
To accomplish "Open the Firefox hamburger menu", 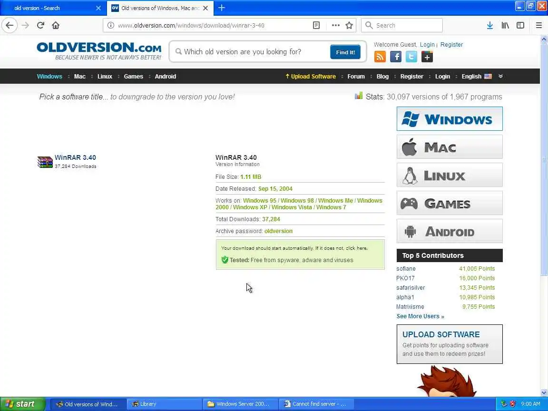I will click(538, 25).
